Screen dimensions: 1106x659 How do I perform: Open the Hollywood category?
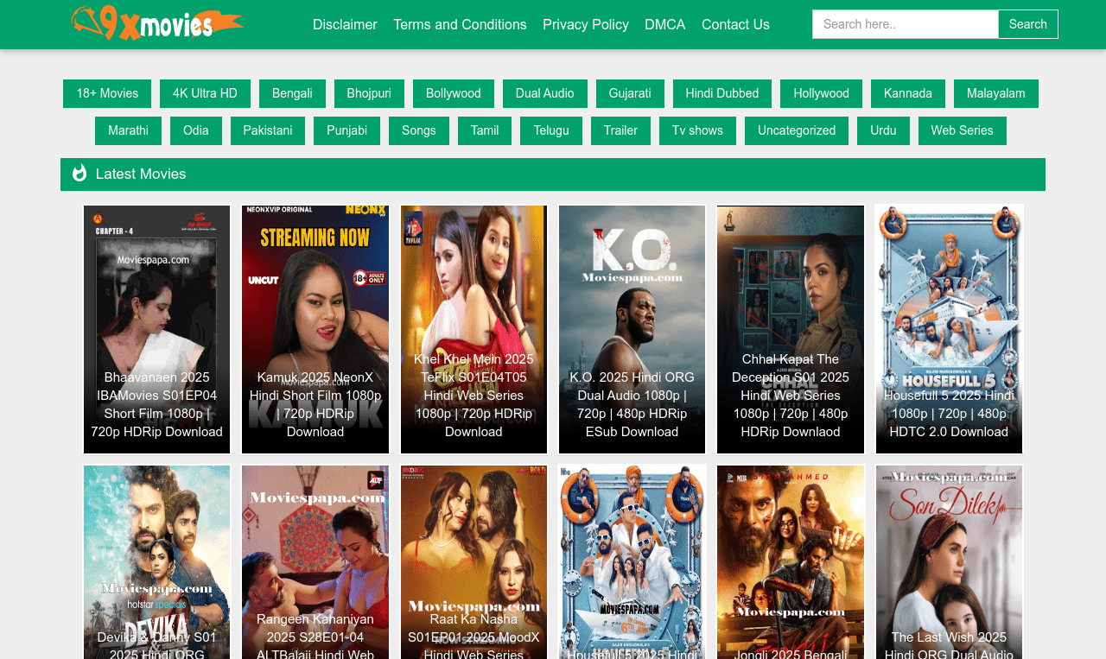point(820,93)
